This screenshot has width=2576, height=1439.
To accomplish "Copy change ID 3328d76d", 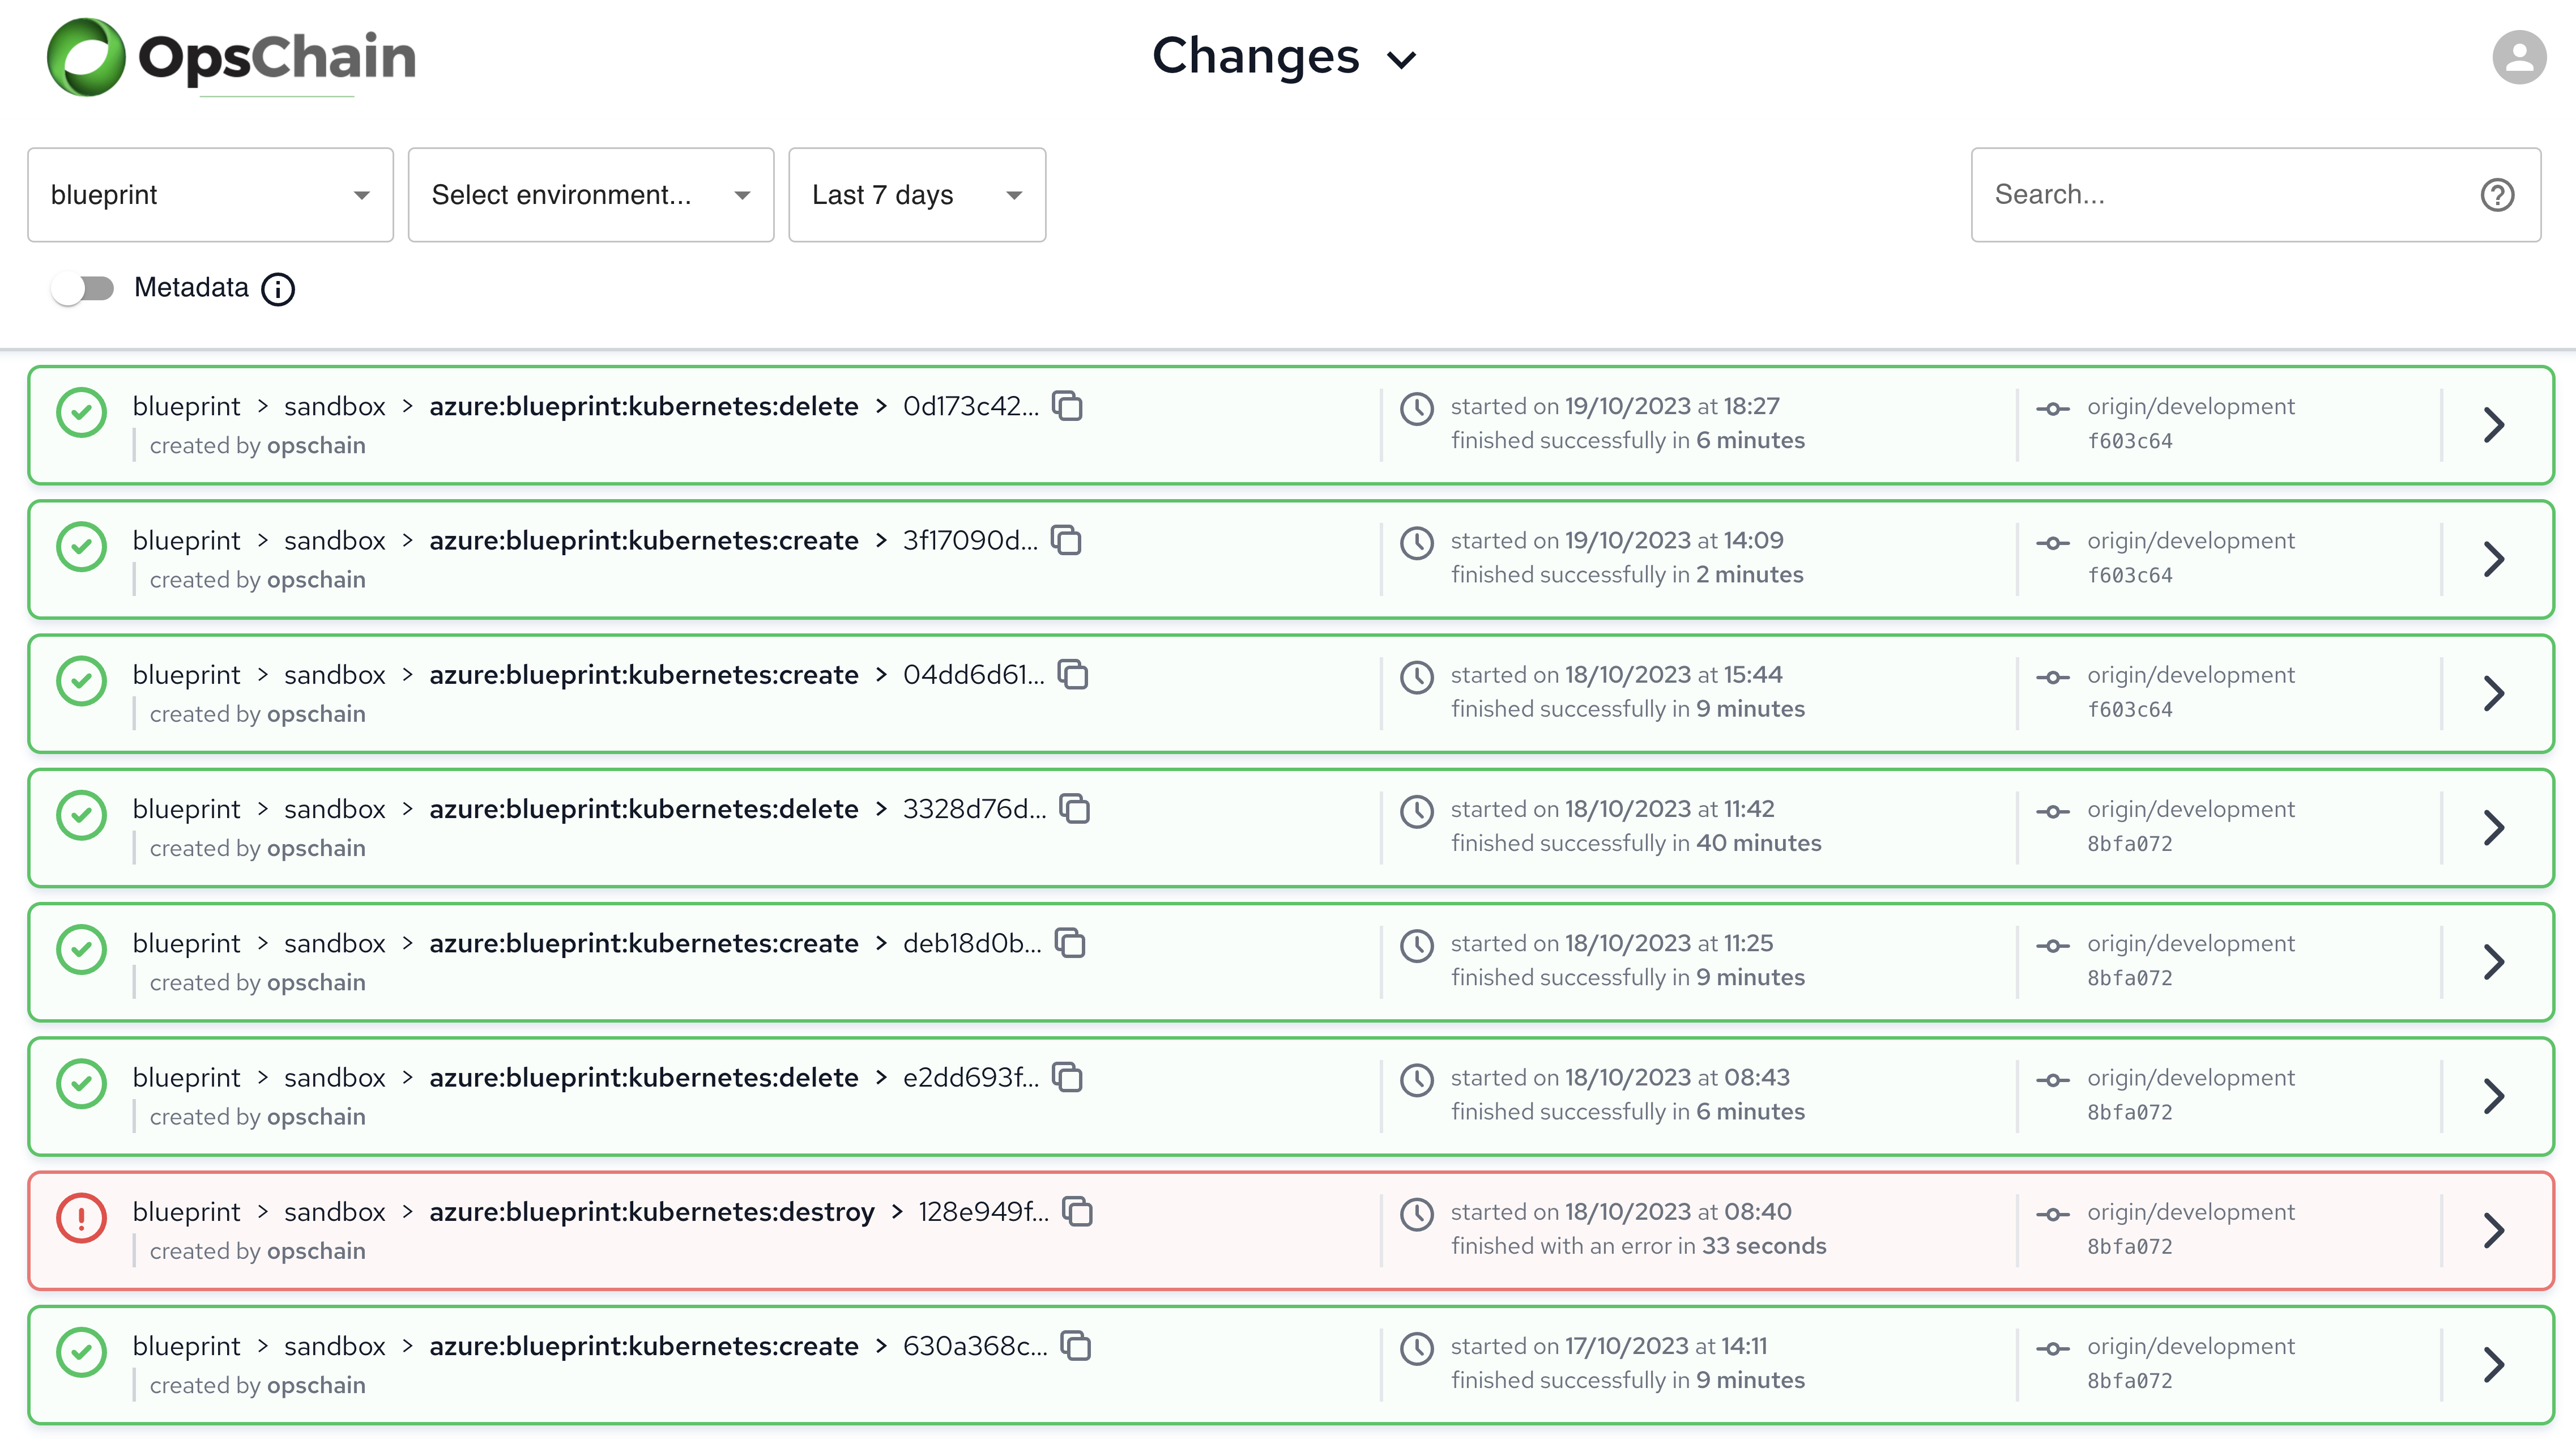I will [1075, 809].
